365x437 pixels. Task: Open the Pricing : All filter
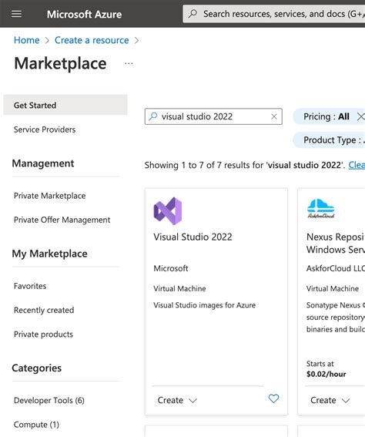pyautogui.click(x=326, y=116)
